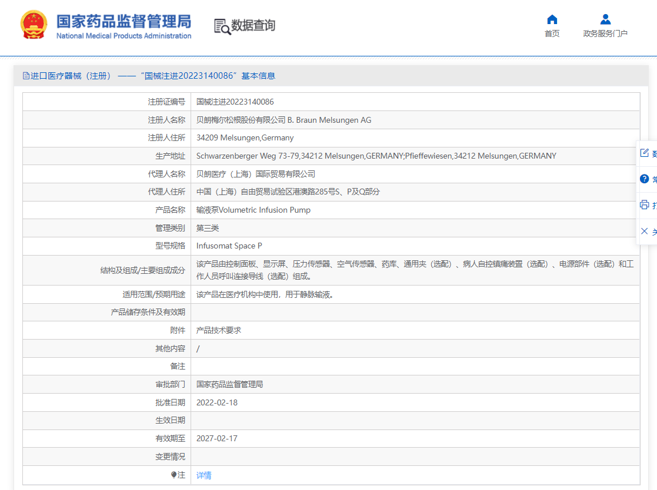Click the edit note sidebar icon
The width and height of the screenshot is (657, 490).
[645, 153]
